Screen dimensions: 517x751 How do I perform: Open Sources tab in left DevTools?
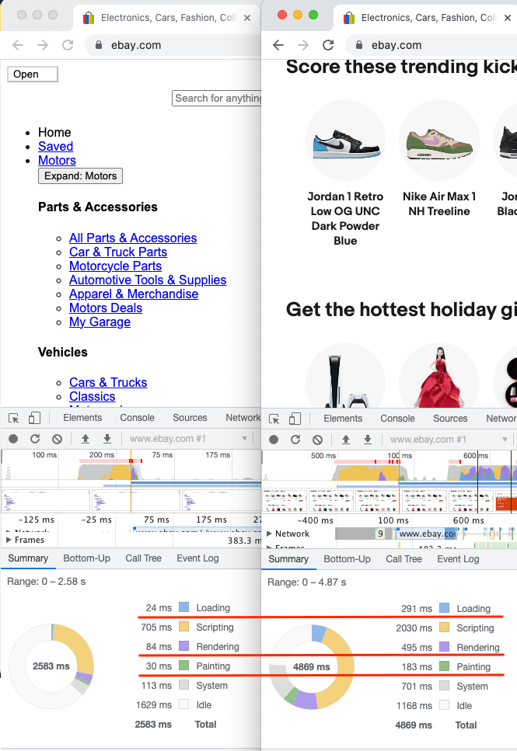[x=190, y=418]
